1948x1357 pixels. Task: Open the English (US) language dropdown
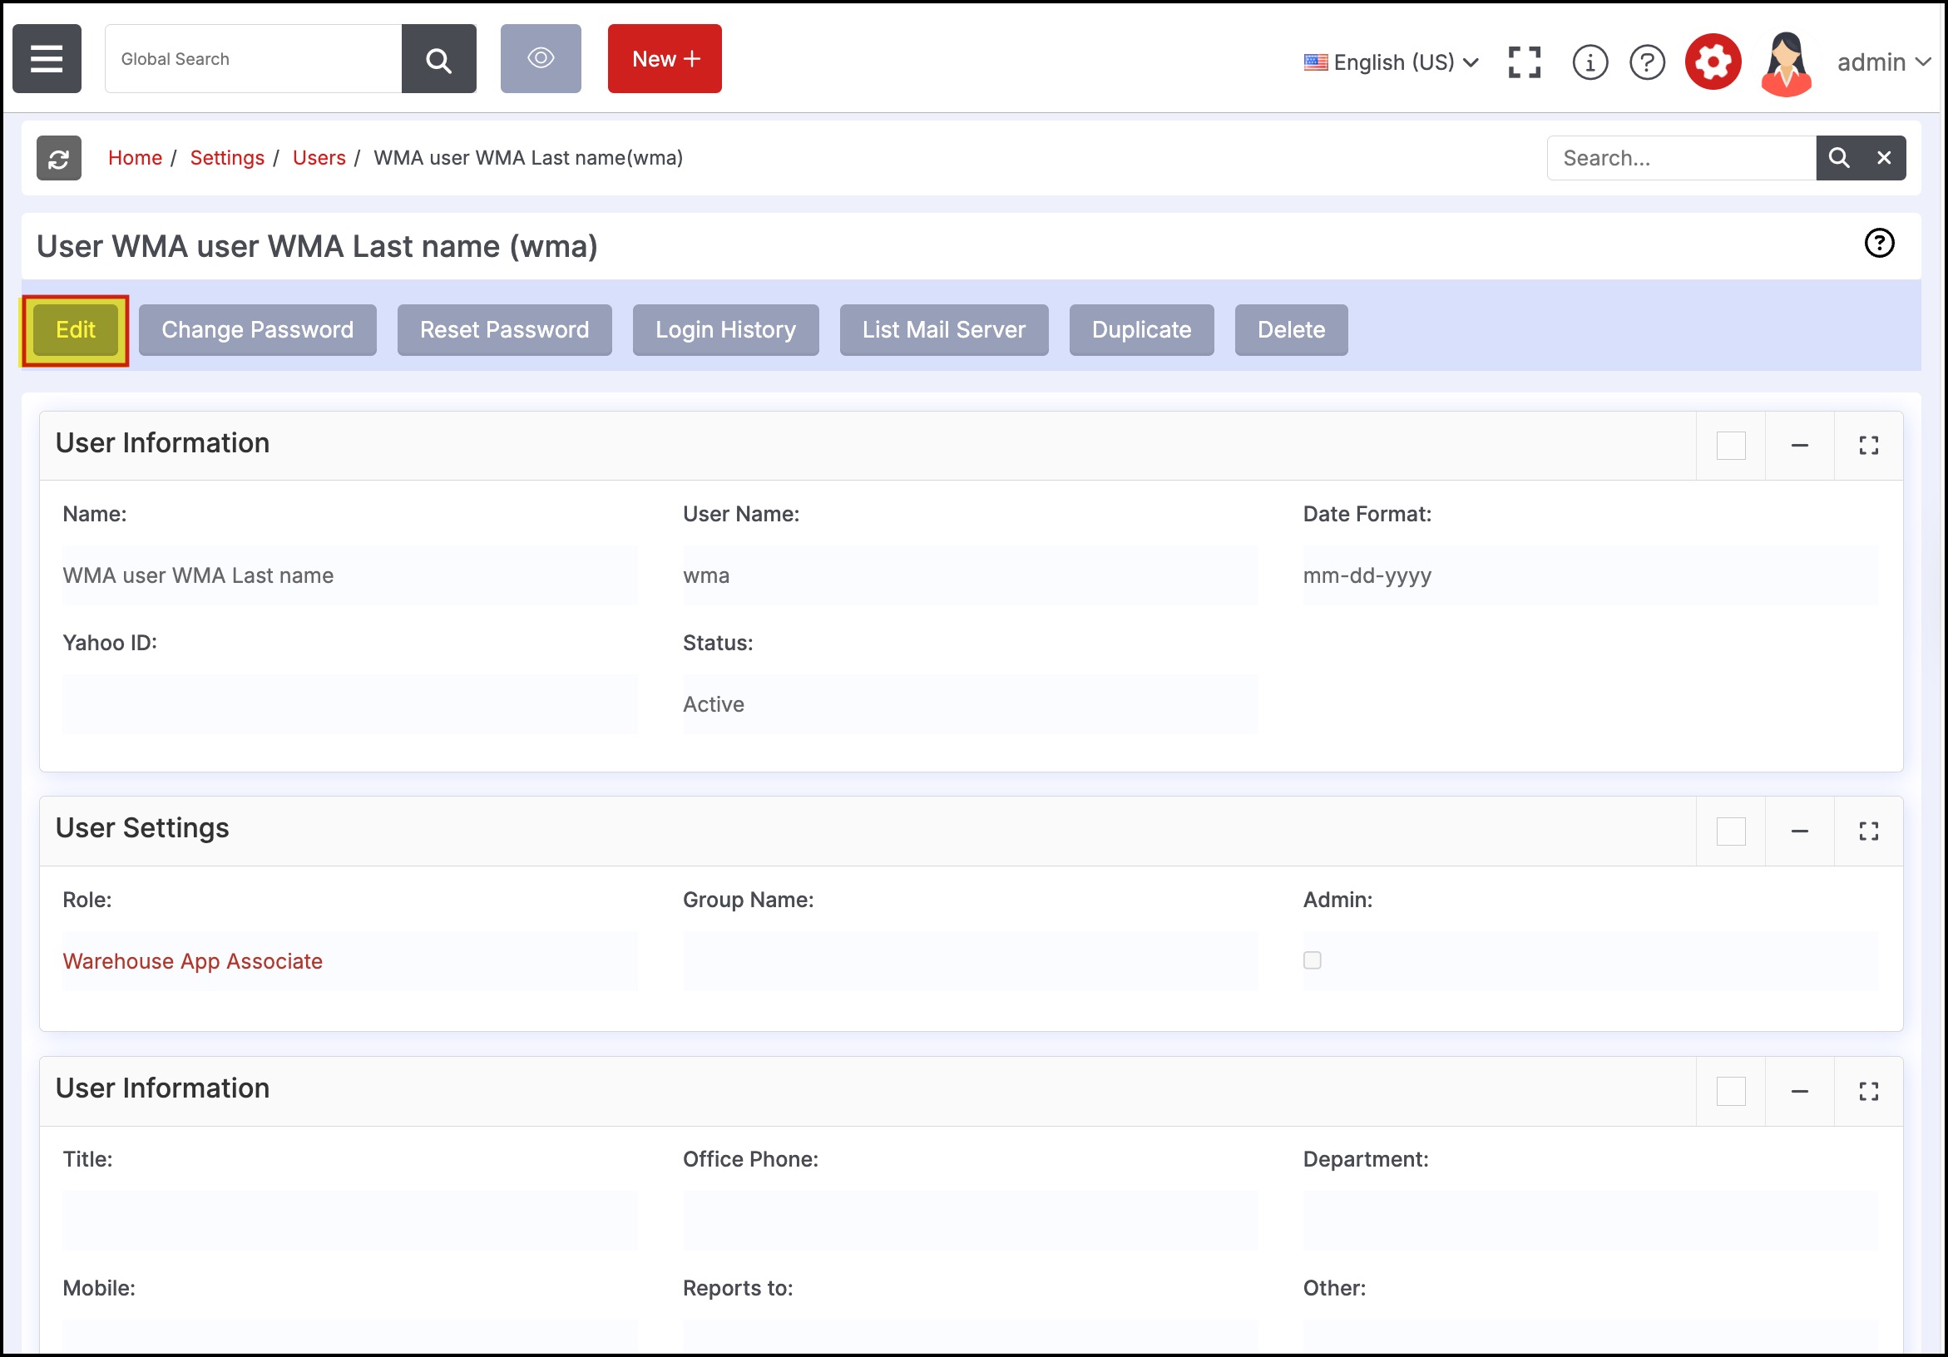[x=1392, y=62]
